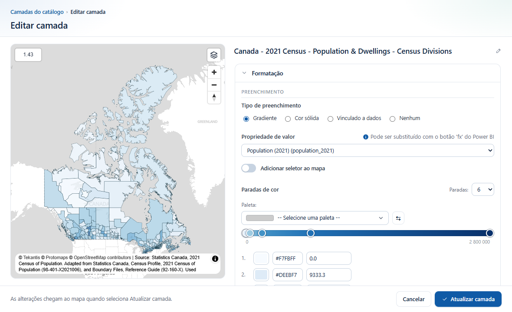This screenshot has height=312, width=512.
Task: Reset map bearing with compass arrow
Action: pyautogui.click(x=214, y=97)
